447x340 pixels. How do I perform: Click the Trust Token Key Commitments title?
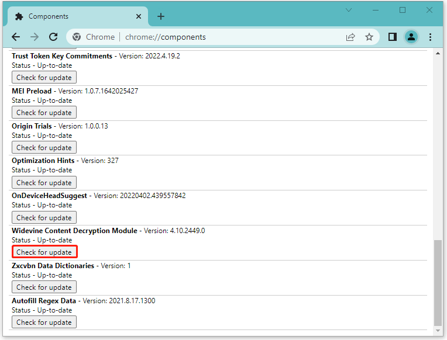[x=62, y=56]
